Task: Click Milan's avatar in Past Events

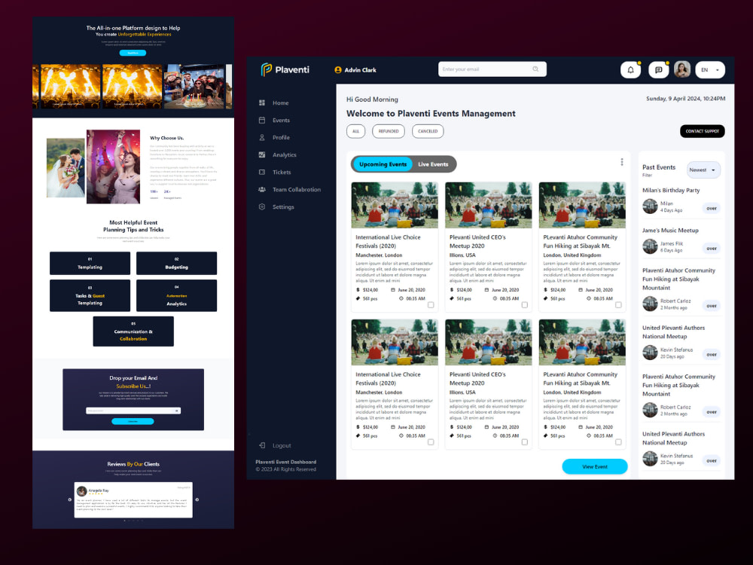Action: 650,206
